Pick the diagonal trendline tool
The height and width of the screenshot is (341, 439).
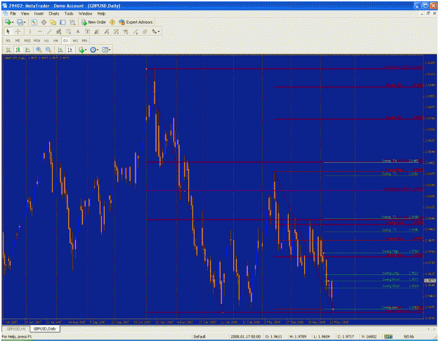49,32
